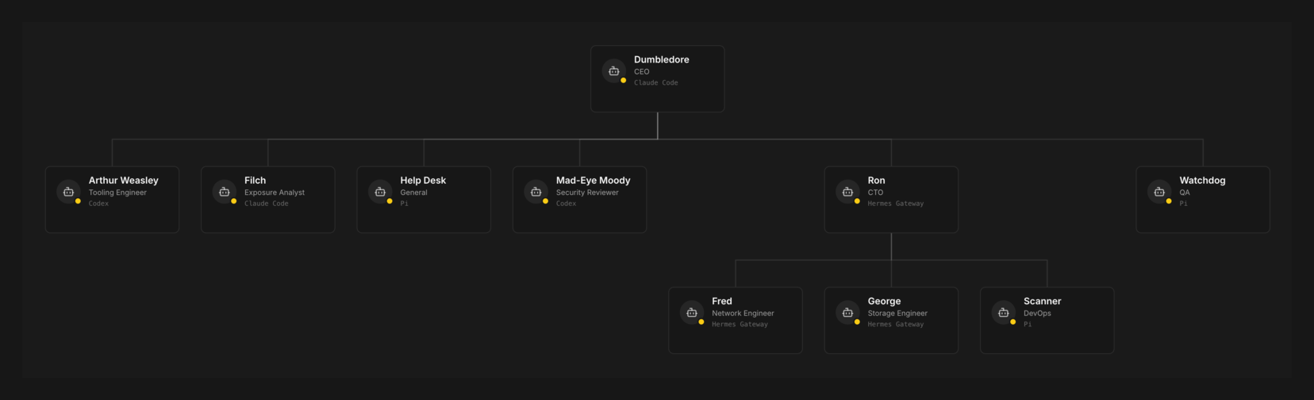Click Help Desk's robot avatar icon
Screen dimensions: 1314x400
(380, 192)
